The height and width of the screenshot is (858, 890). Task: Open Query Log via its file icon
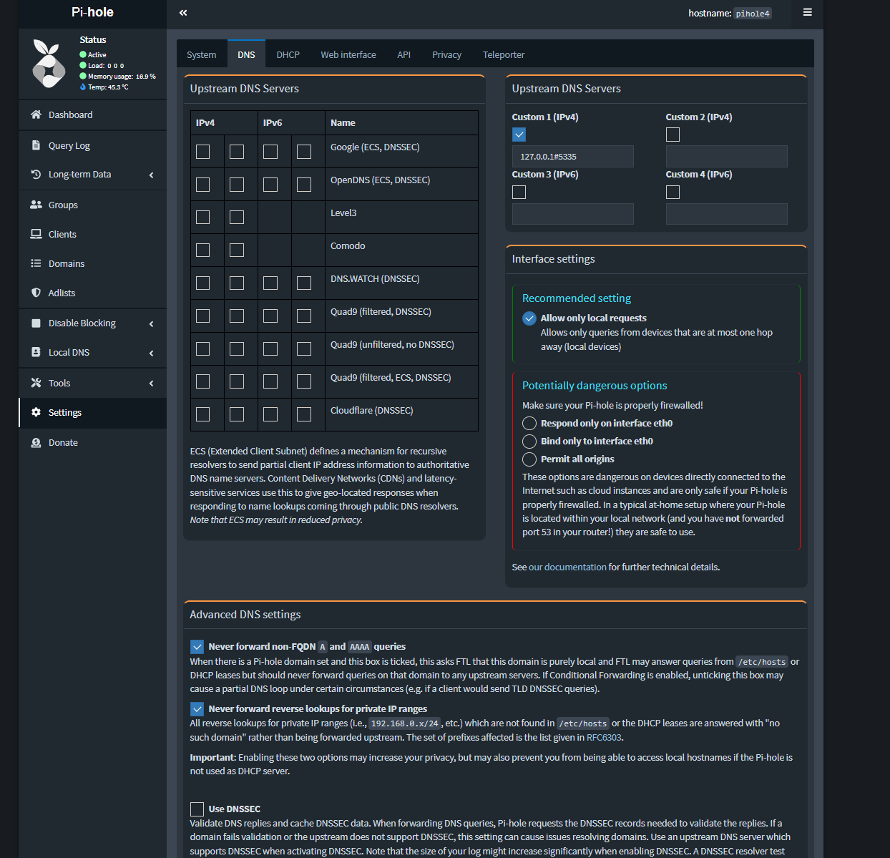(36, 145)
